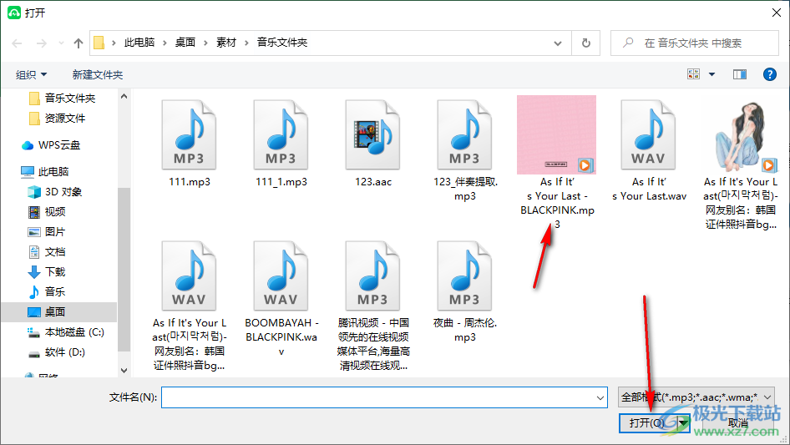Toggle the preview pane icon
Viewport: 790px width, 445px height.
click(739, 74)
